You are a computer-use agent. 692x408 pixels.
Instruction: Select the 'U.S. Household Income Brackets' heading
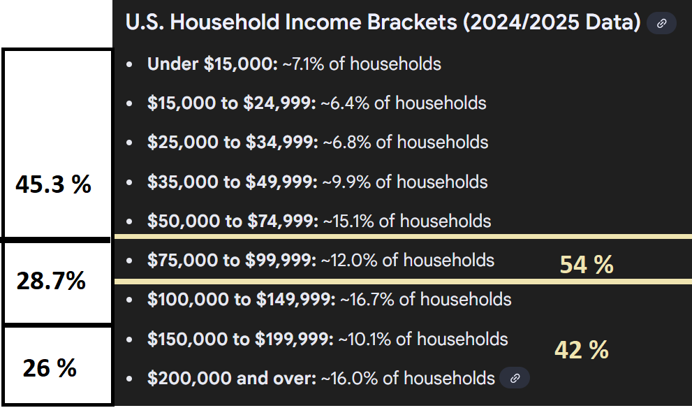pos(383,23)
